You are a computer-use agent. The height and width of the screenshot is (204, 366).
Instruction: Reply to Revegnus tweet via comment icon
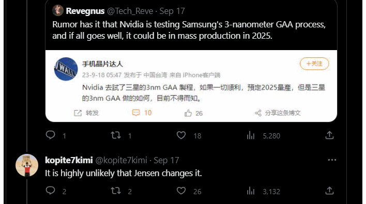51,135
